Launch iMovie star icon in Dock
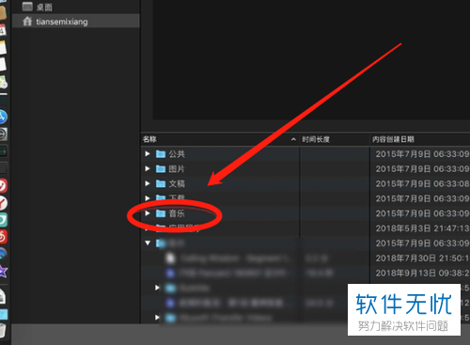The image size is (470, 345). (x=3, y=272)
